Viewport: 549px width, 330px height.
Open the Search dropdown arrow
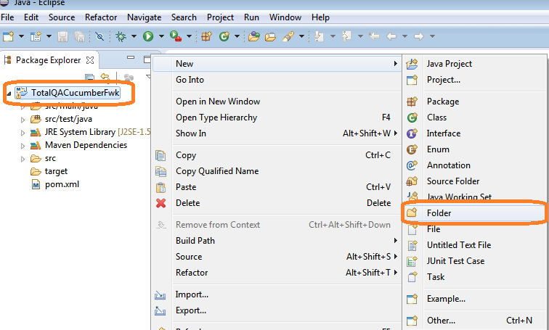(301, 36)
